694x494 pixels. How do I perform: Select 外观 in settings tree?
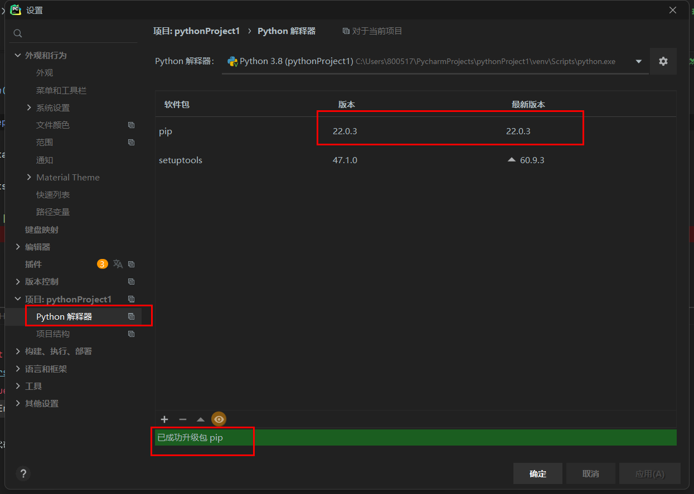pyautogui.click(x=45, y=73)
